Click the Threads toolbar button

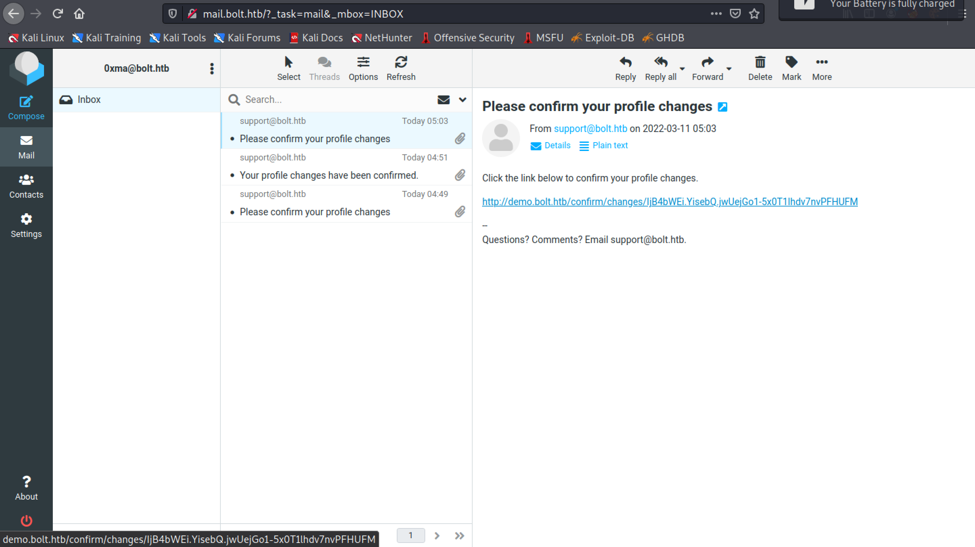pyautogui.click(x=324, y=68)
